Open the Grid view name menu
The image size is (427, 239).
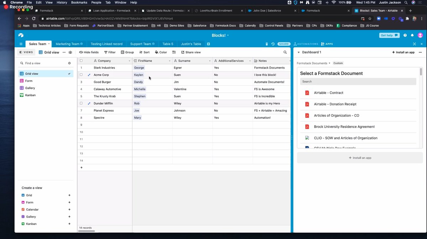(x=49, y=52)
